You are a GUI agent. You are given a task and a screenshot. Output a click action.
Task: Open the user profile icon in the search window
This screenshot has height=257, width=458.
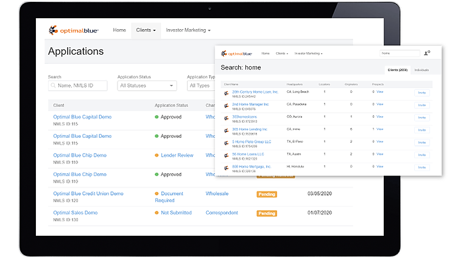(x=427, y=53)
